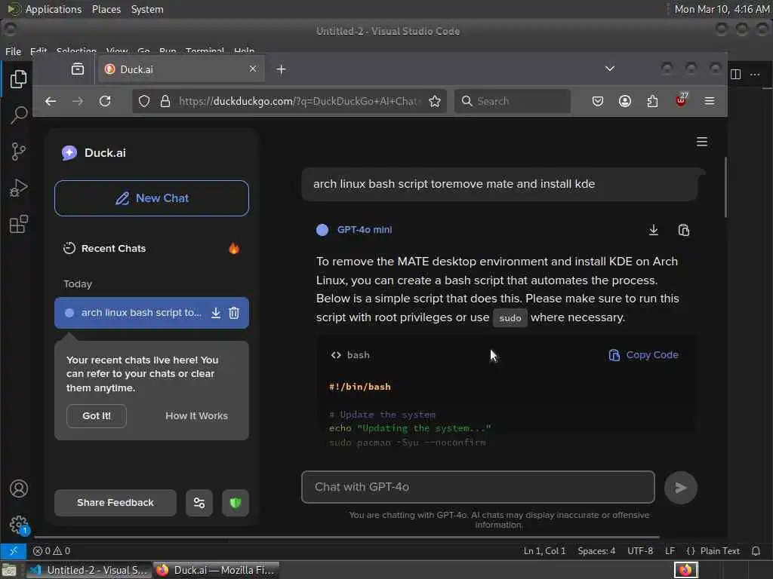Open VS Code Manage gear icon
The height and width of the screenshot is (579, 773).
tap(19, 525)
